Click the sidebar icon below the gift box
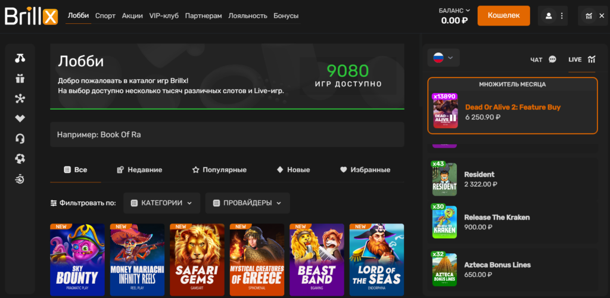This screenshot has width=610, height=298. [x=20, y=98]
